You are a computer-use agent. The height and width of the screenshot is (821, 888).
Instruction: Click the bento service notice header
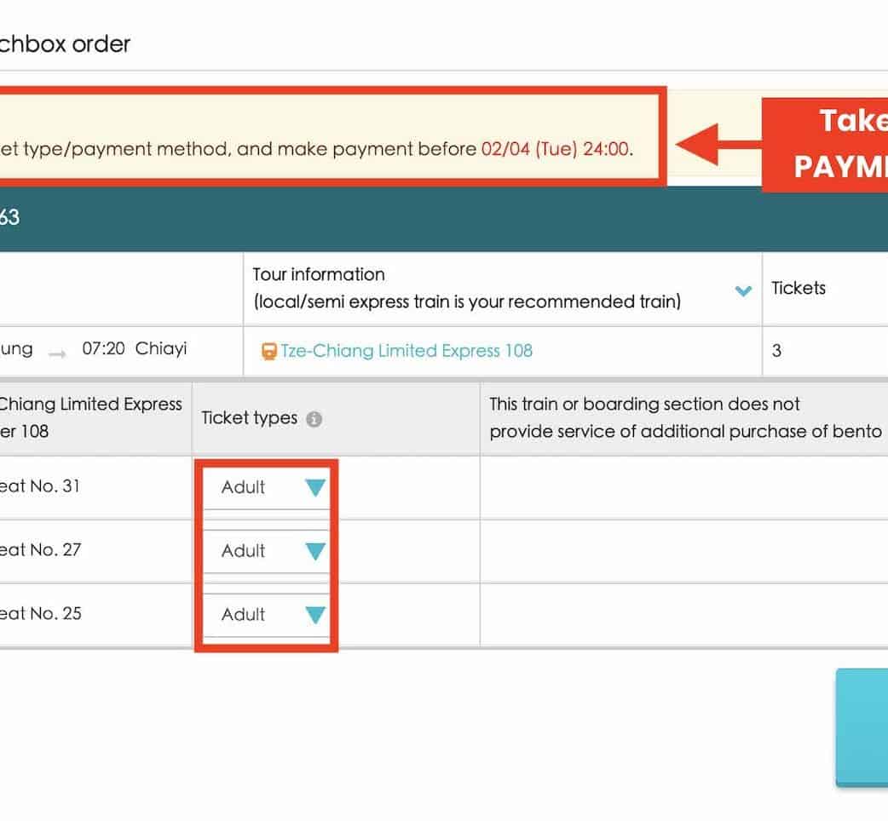684,417
